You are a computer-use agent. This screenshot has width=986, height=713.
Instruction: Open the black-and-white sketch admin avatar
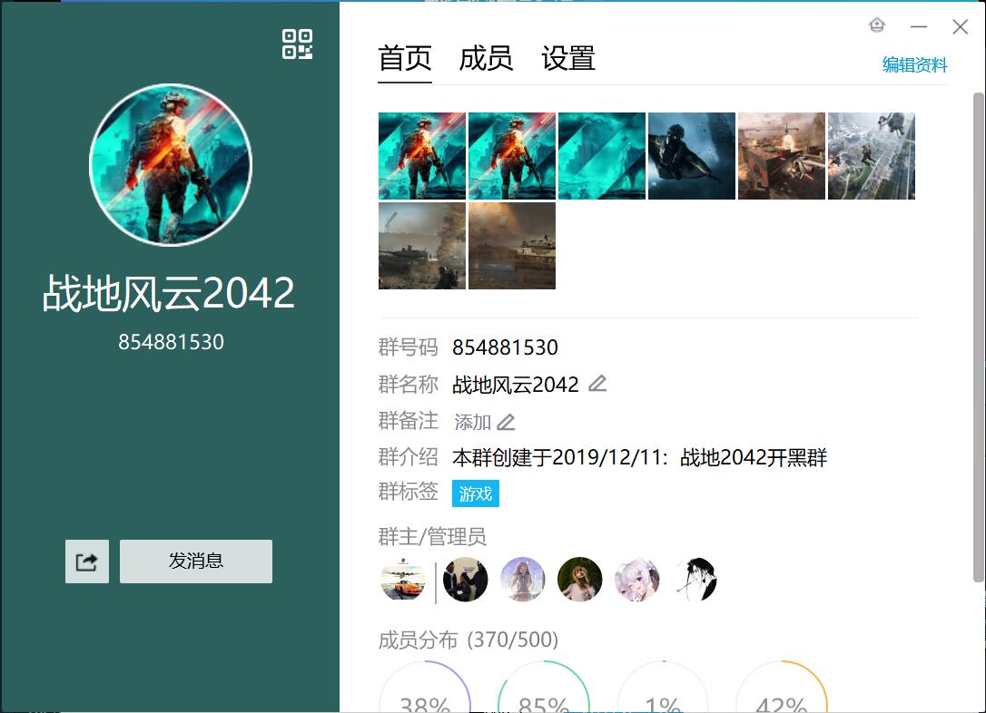(695, 579)
